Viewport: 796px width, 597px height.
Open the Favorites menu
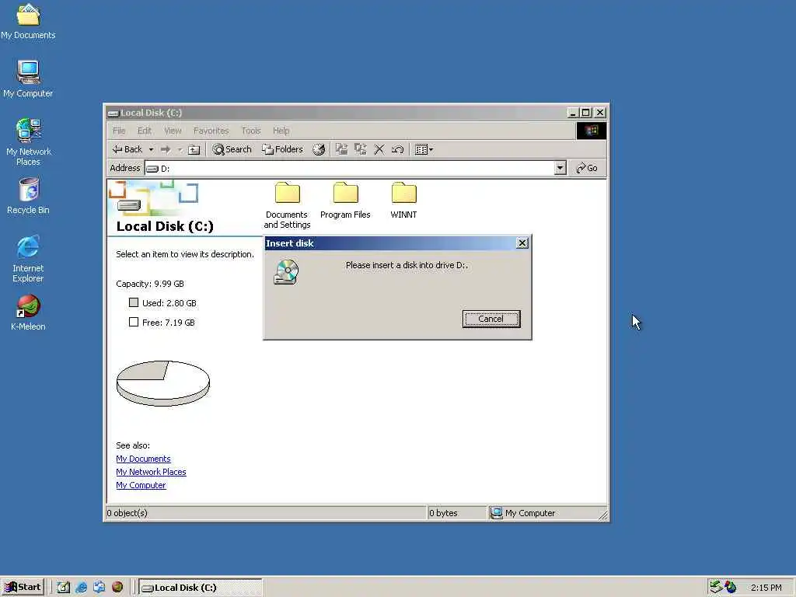[211, 131]
